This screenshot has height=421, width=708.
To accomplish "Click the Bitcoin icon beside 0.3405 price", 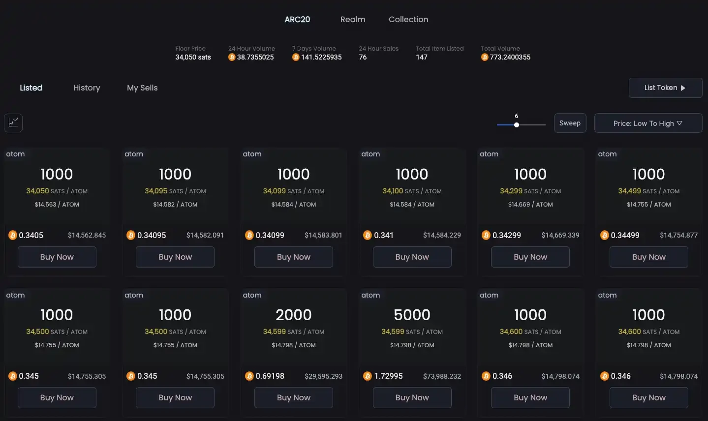I will 13,235.
